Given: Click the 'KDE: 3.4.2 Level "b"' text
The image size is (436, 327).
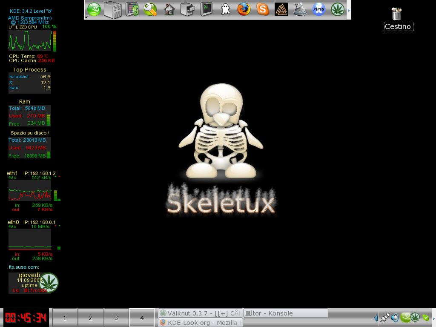Looking at the screenshot, I should tap(31, 11).
